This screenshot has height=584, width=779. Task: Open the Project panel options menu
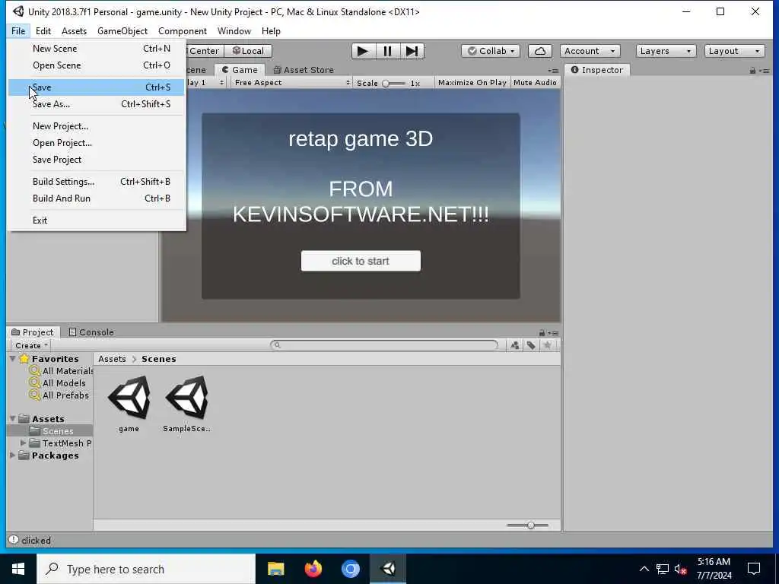(x=554, y=333)
